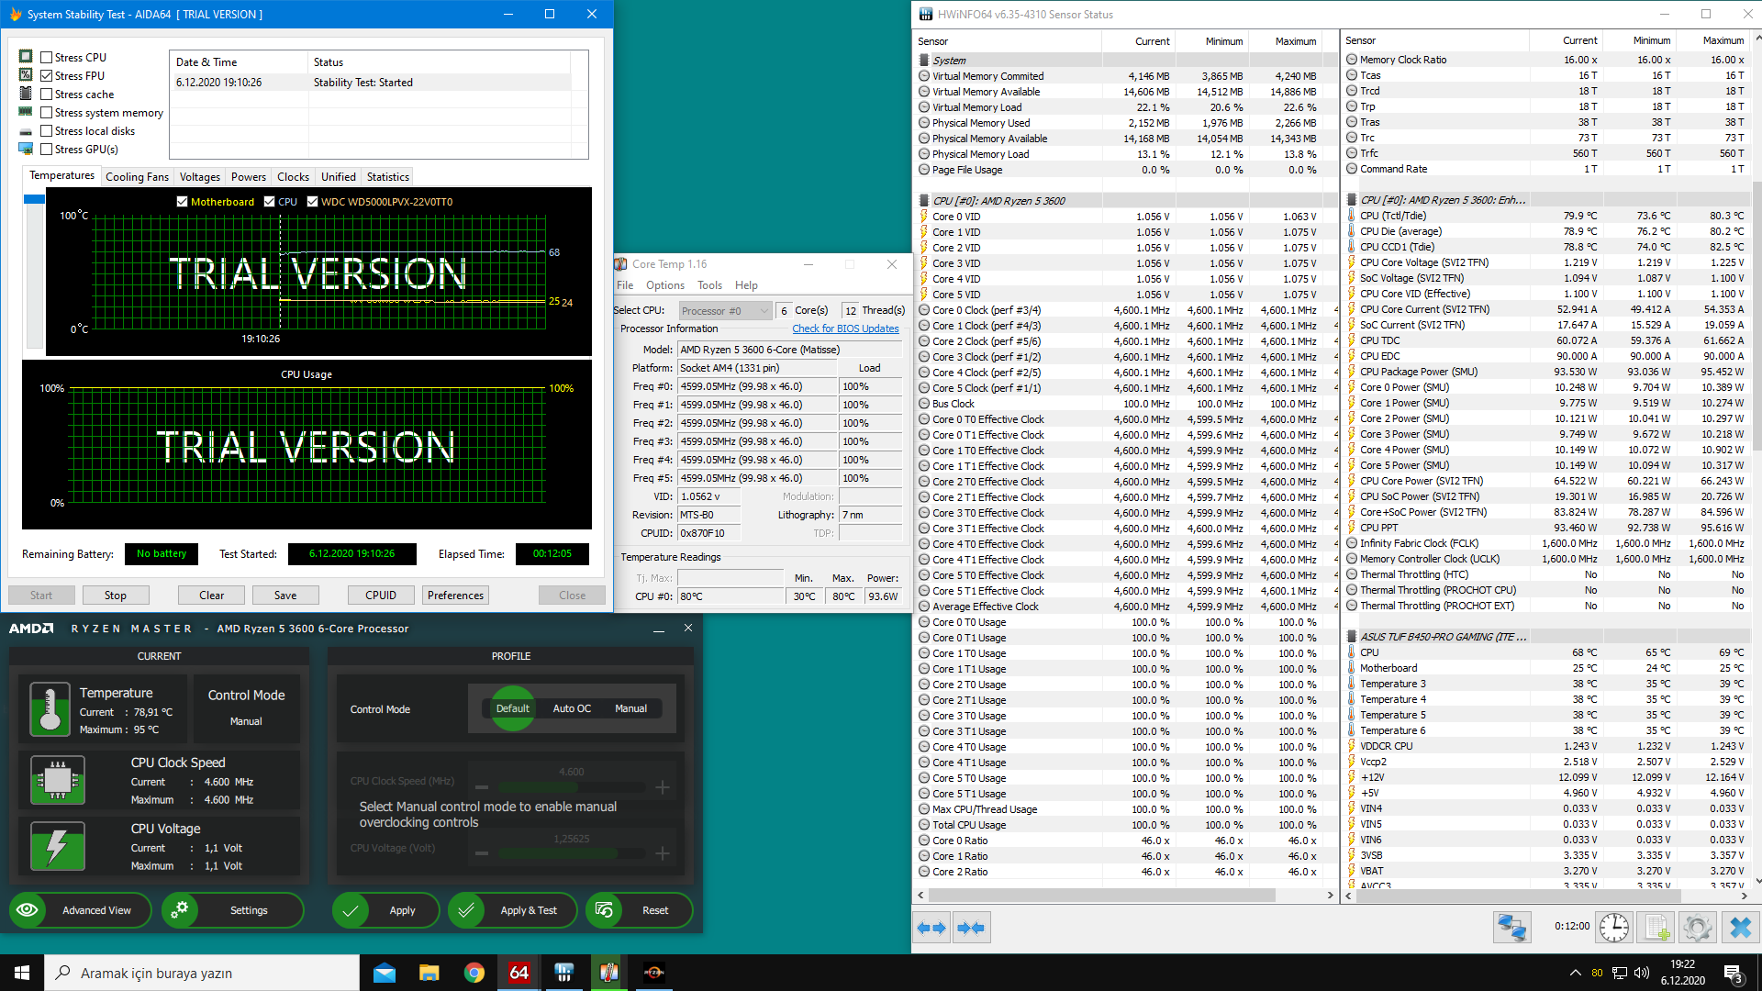Uncheck WDC WD5000LPVX graph checkbox
The height and width of the screenshot is (991, 1762).
pyautogui.click(x=312, y=202)
